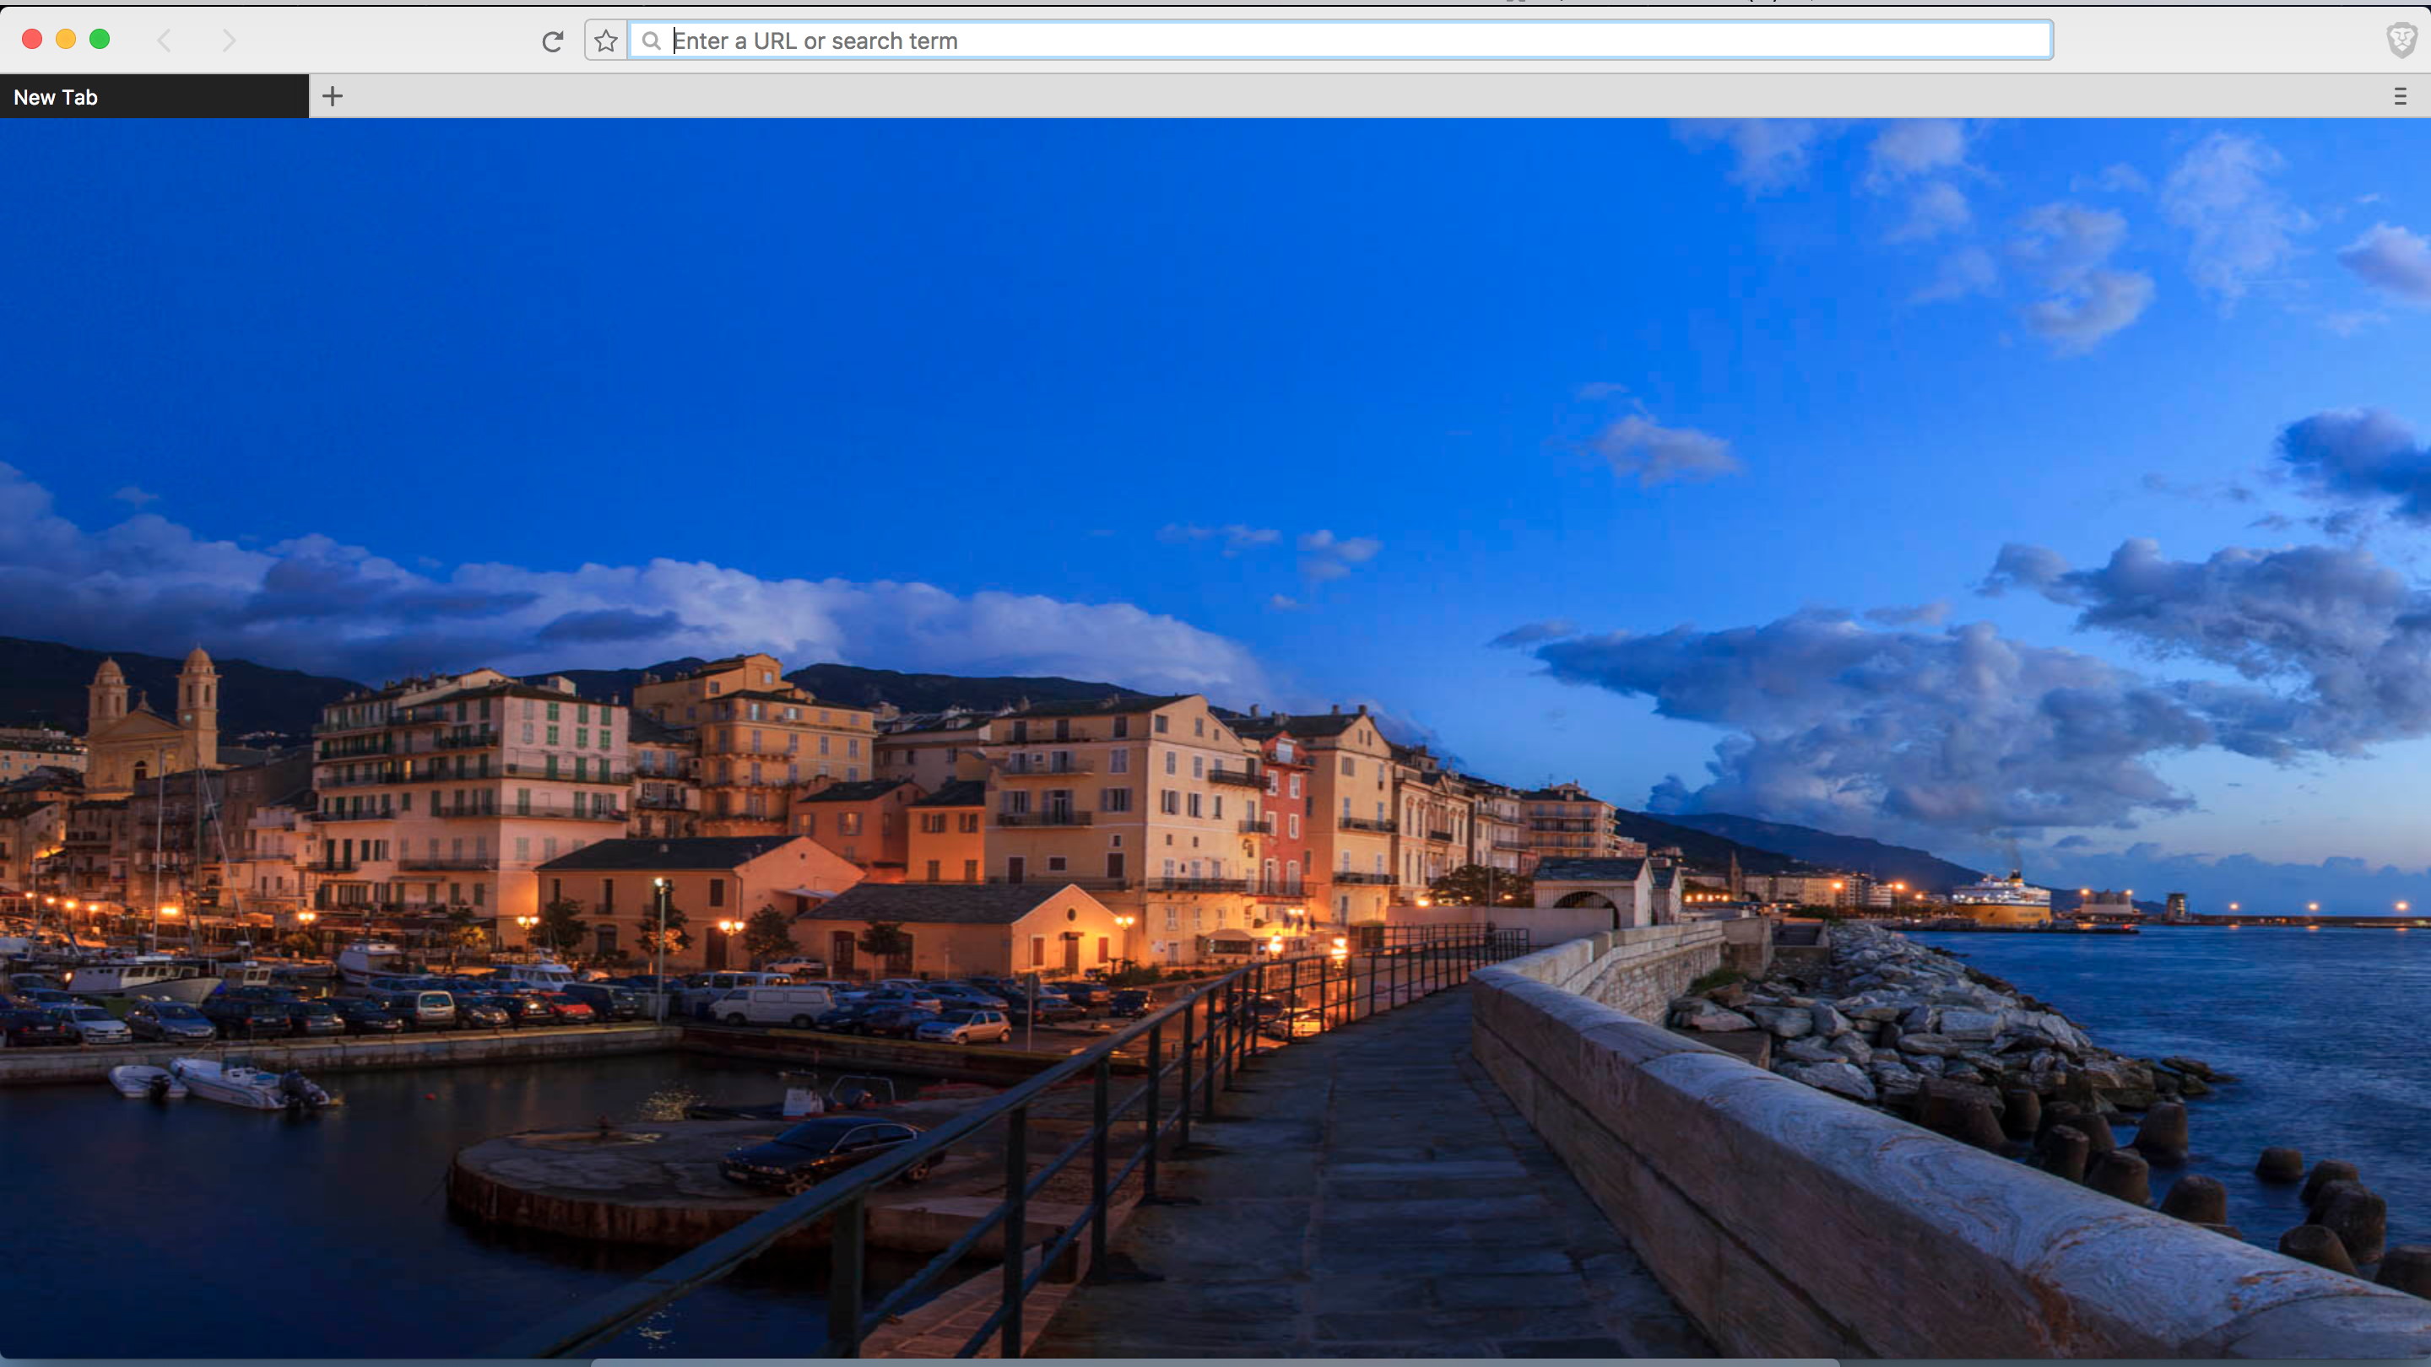Minimize the window with the yellow button
2431x1367 pixels.
[x=66, y=39]
